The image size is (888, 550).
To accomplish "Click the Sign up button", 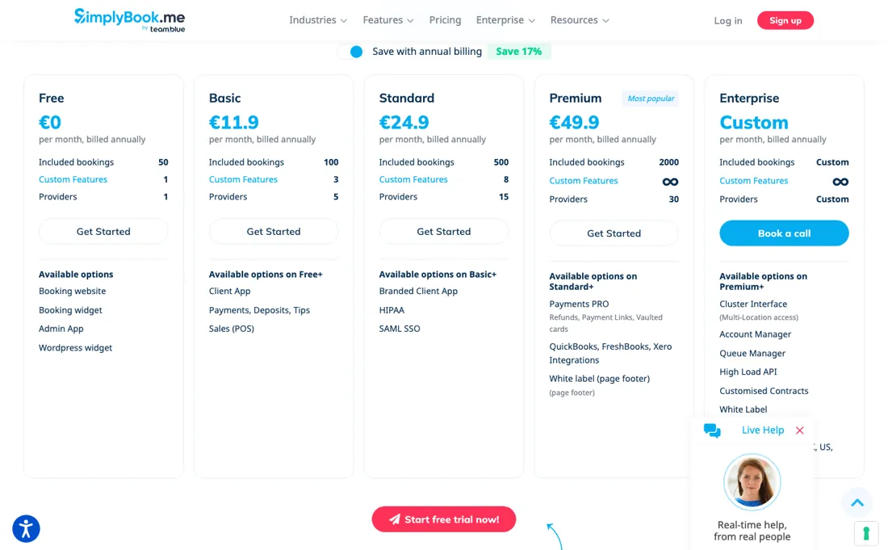I will [x=785, y=20].
